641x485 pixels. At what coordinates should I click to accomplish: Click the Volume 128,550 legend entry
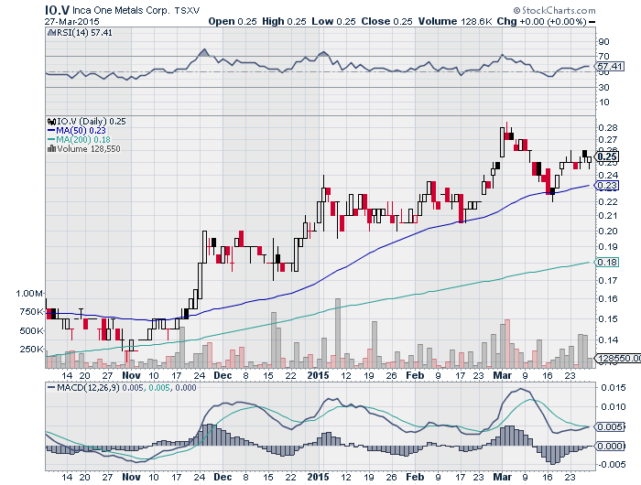click(89, 149)
